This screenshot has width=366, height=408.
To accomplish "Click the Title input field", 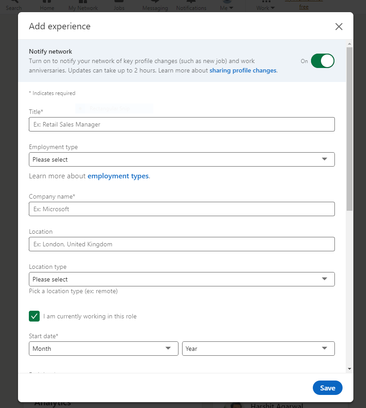I will pyautogui.click(x=182, y=124).
